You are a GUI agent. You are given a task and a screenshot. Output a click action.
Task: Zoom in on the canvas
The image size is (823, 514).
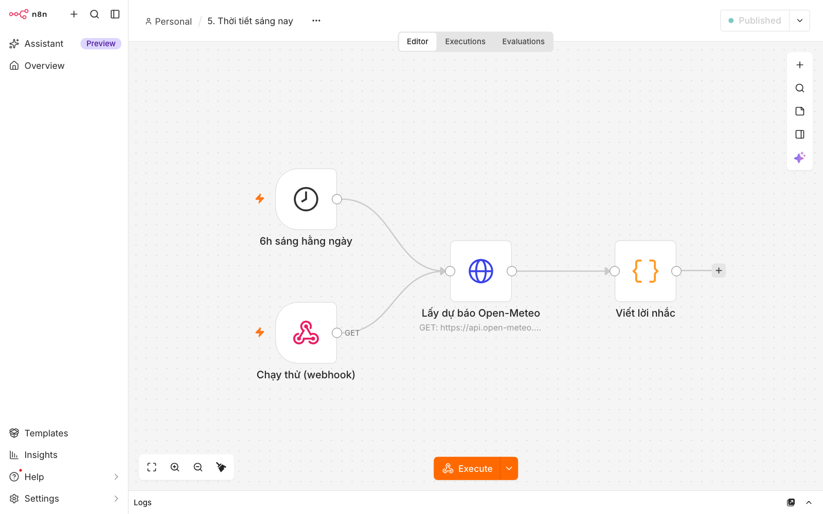click(x=175, y=467)
